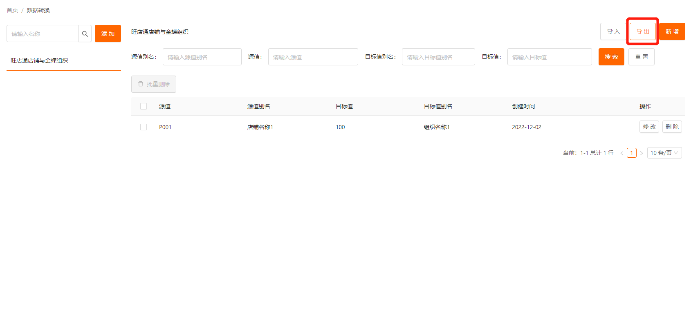Click the 导出 export button
The image size is (691, 335).
[642, 31]
